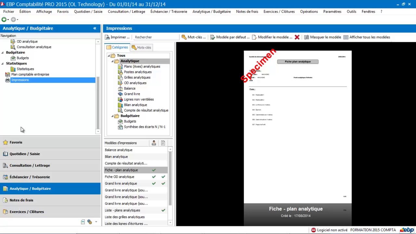Click the configure icon under the navigation pane
Image resolution: width=416 pixels, height=234 pixels.
pos(89,222)
